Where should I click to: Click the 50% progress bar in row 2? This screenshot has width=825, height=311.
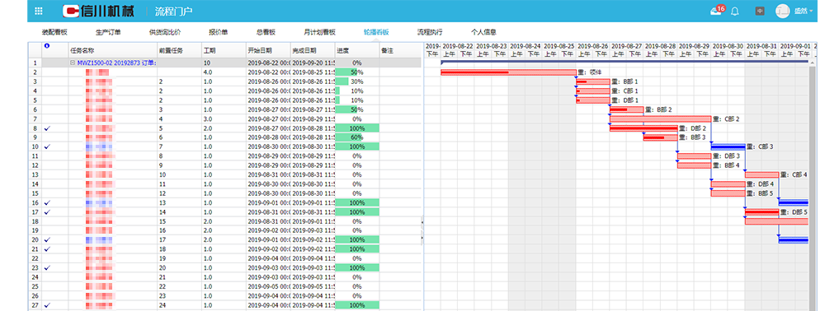click(x=357, y=72)
